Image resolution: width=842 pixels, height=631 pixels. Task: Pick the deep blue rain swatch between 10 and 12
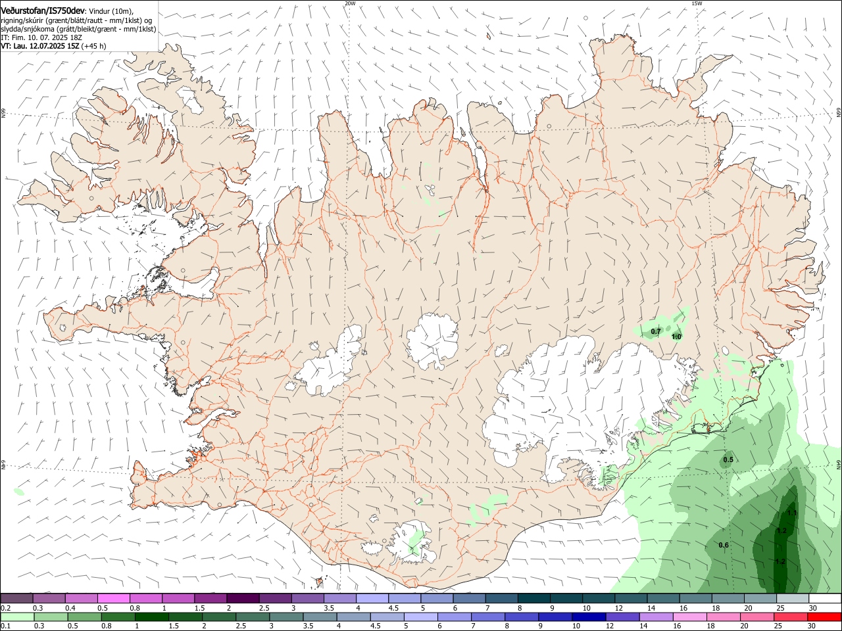click(589, 617)
